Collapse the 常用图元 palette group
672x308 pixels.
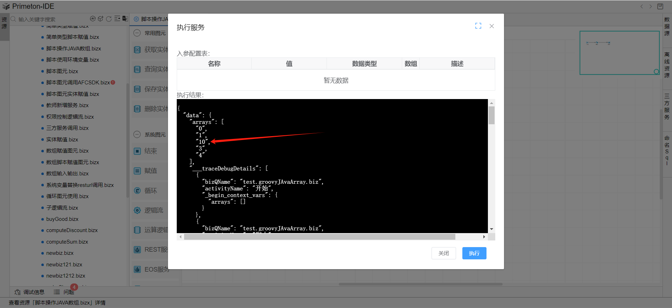[138, 33]
